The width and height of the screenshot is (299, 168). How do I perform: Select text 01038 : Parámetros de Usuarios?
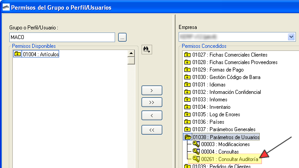point(226,137)
